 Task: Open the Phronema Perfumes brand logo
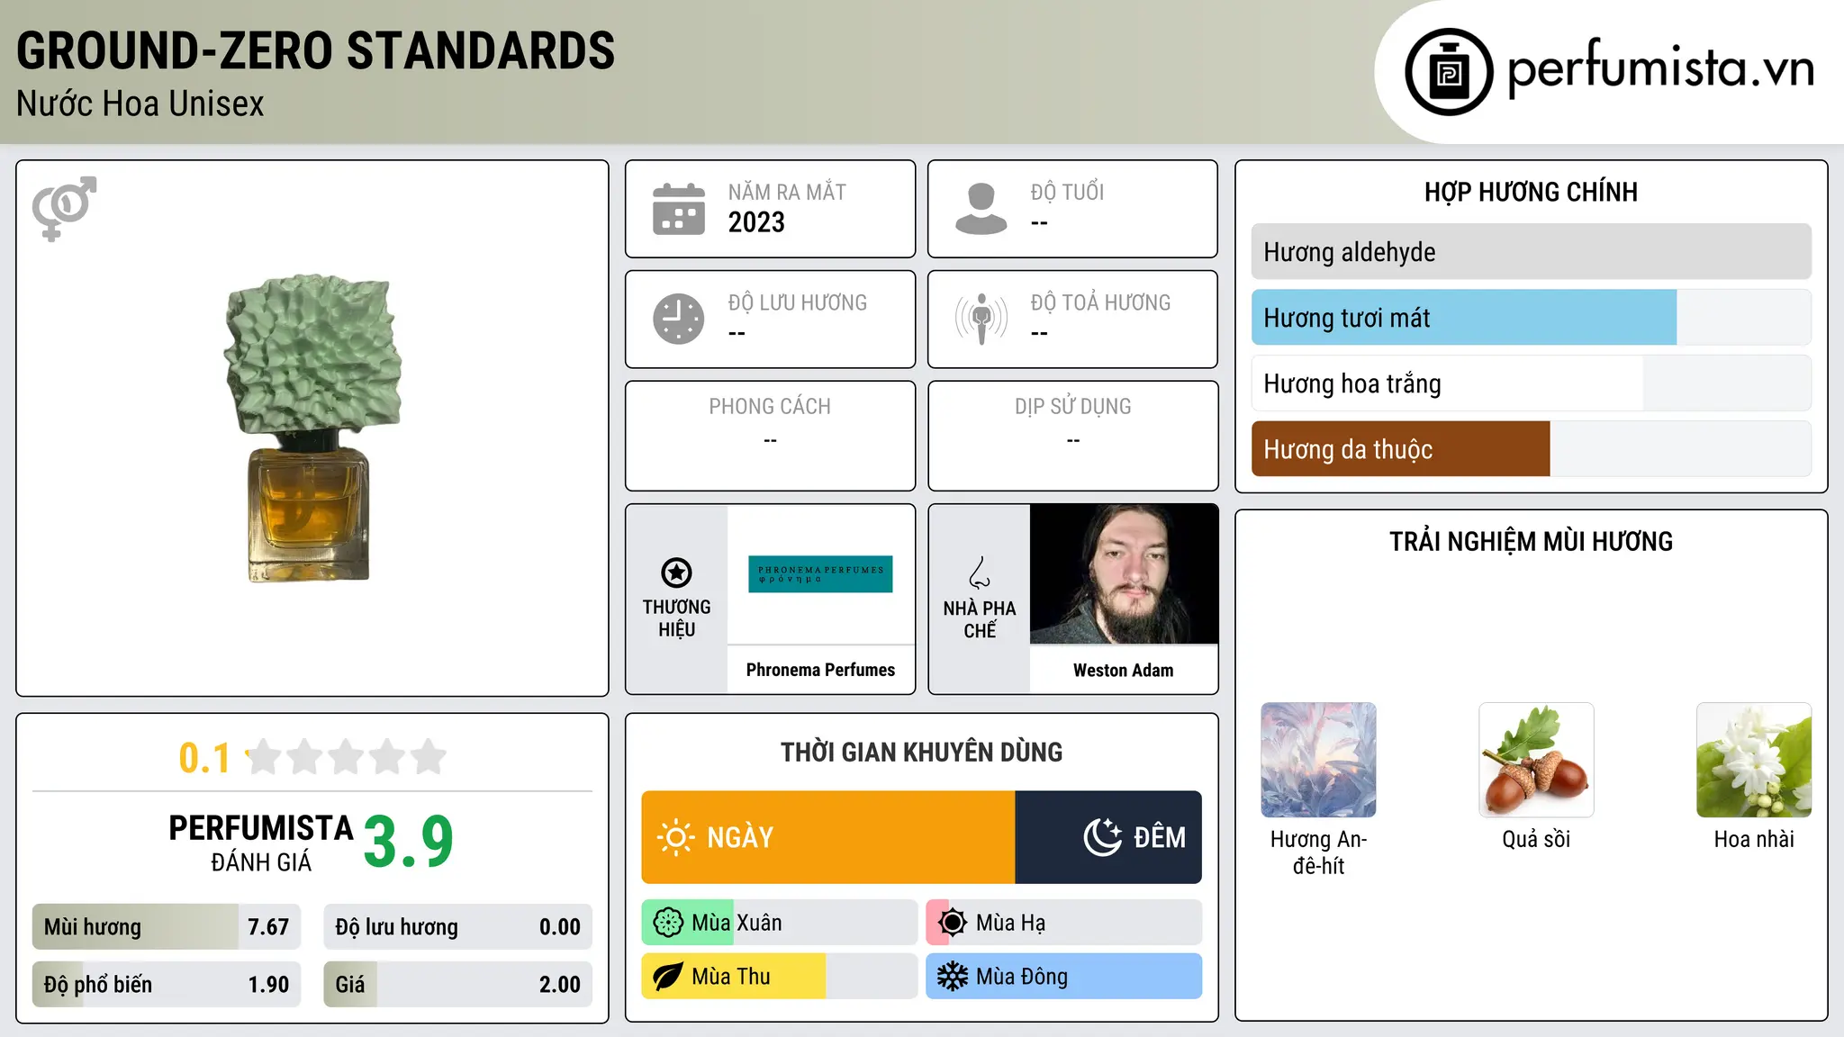pyautogui.click(x=820, y=574)
